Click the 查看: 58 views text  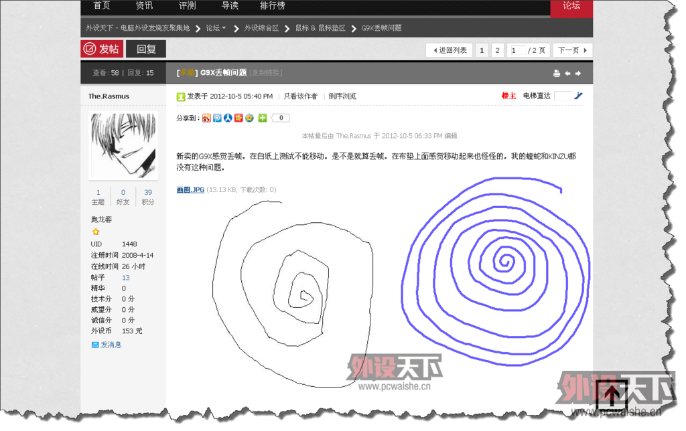pyautogui.click(x=105, y=73)
